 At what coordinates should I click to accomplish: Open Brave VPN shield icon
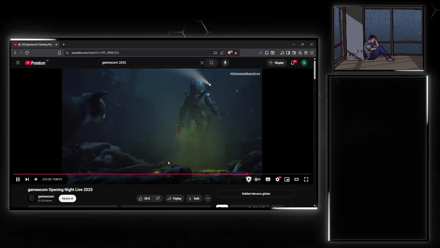306,53
